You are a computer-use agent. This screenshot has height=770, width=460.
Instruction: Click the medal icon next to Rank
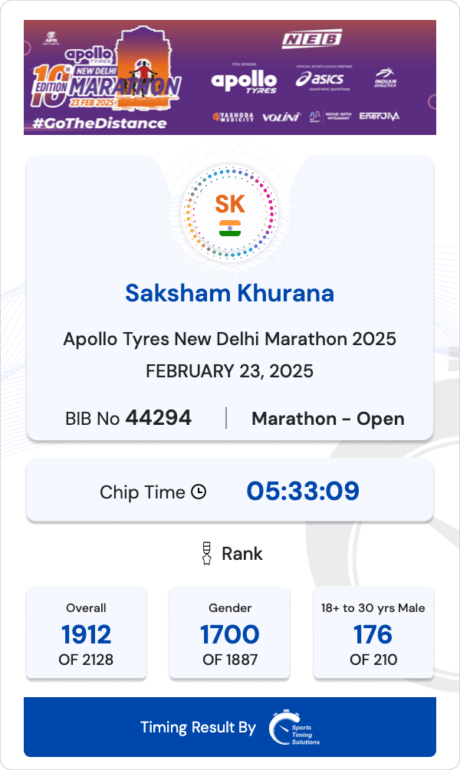click(x=205, y=553)
